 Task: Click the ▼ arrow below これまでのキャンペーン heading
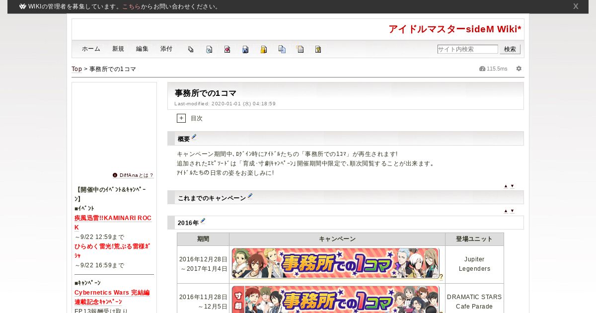coord(512,211)
